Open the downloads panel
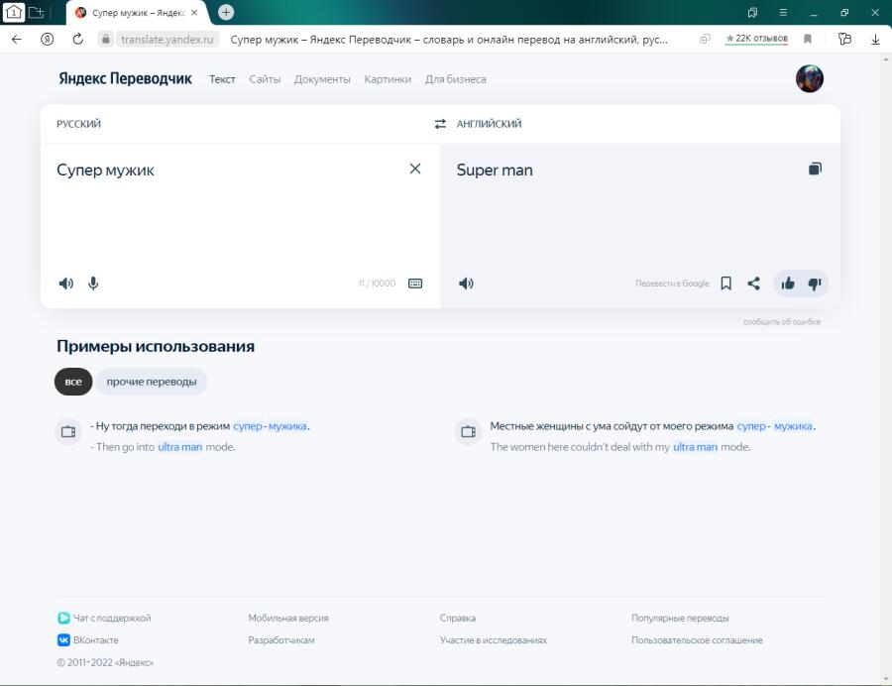The width and height of the screenshot is (892, 686). pyautogui.click(x=875, y=40)
